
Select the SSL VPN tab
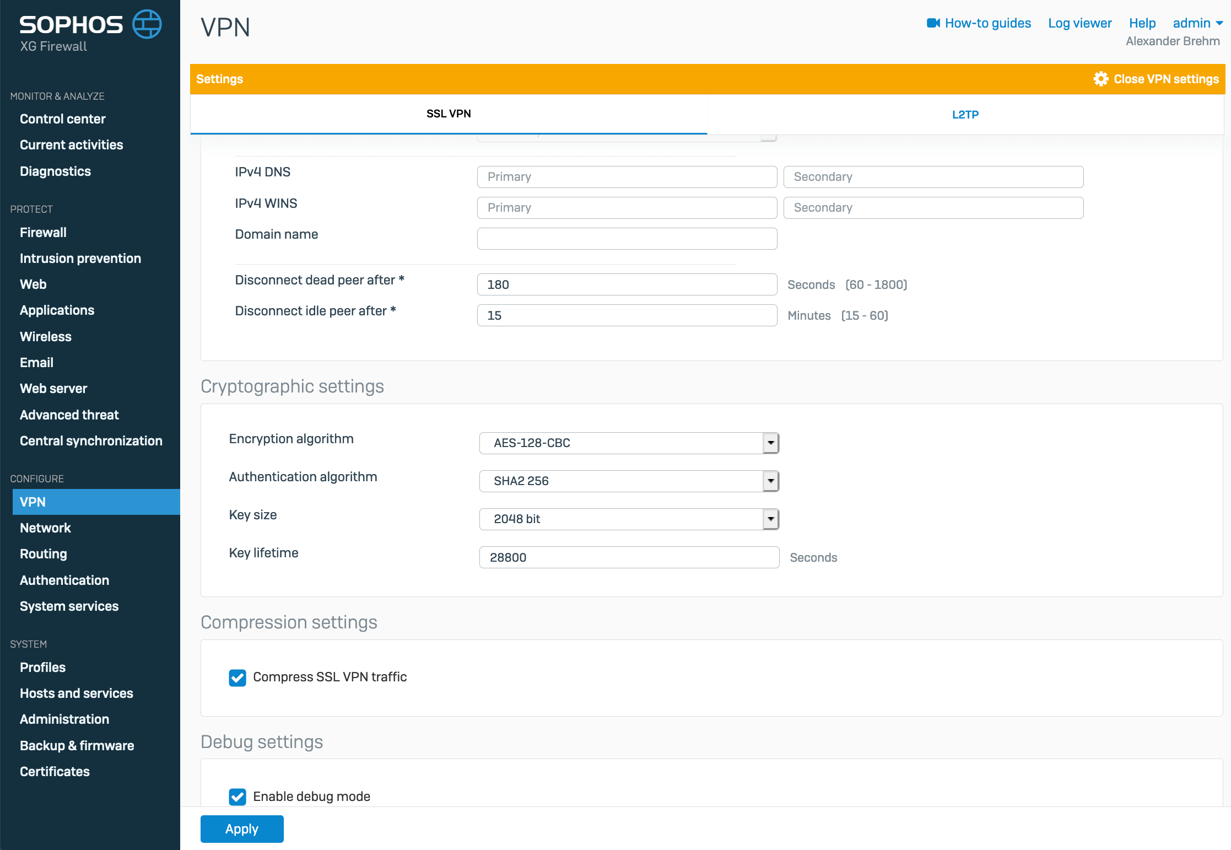coord(449,114)
